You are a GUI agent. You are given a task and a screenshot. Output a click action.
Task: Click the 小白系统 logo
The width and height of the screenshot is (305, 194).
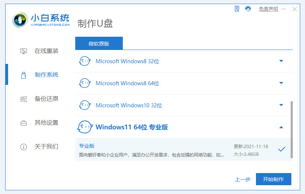41,20
